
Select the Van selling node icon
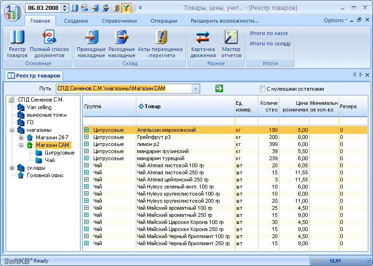pyautogui.click(x=21, y=107)
